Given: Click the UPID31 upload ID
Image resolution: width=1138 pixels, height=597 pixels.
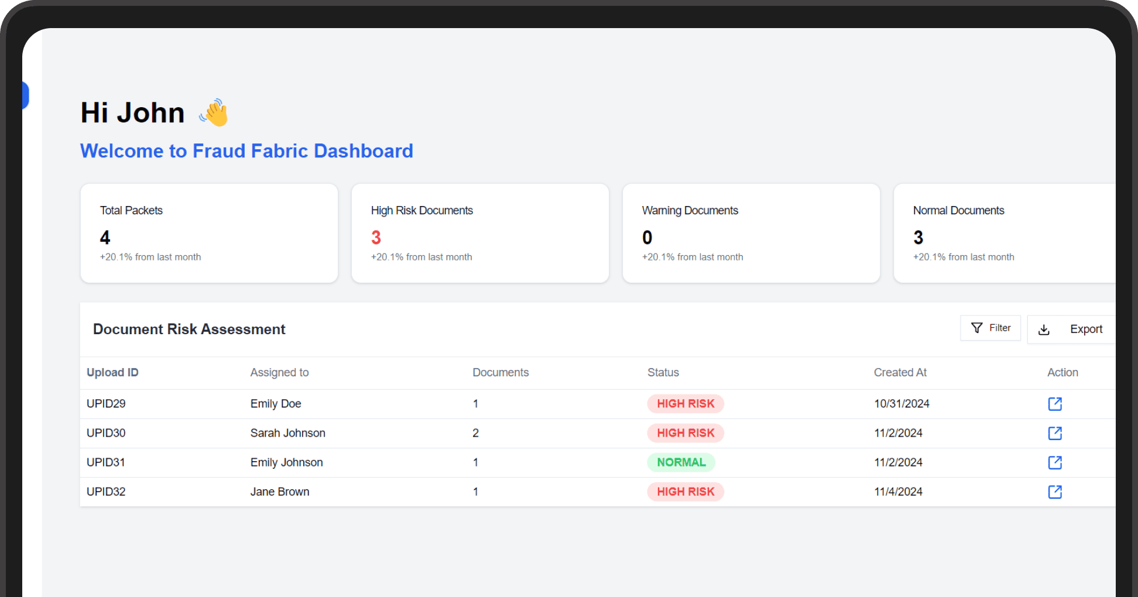Looking at the screenshot, I should coord(106,462).
